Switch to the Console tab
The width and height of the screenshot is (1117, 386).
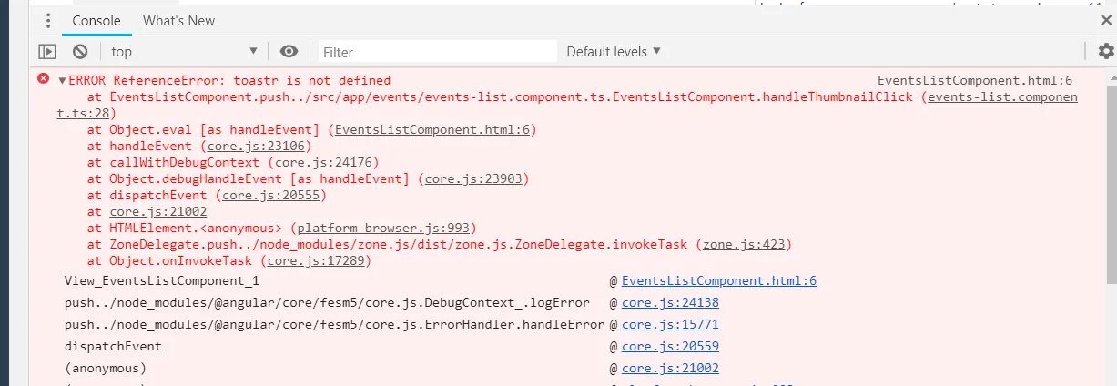pos(96,20)
